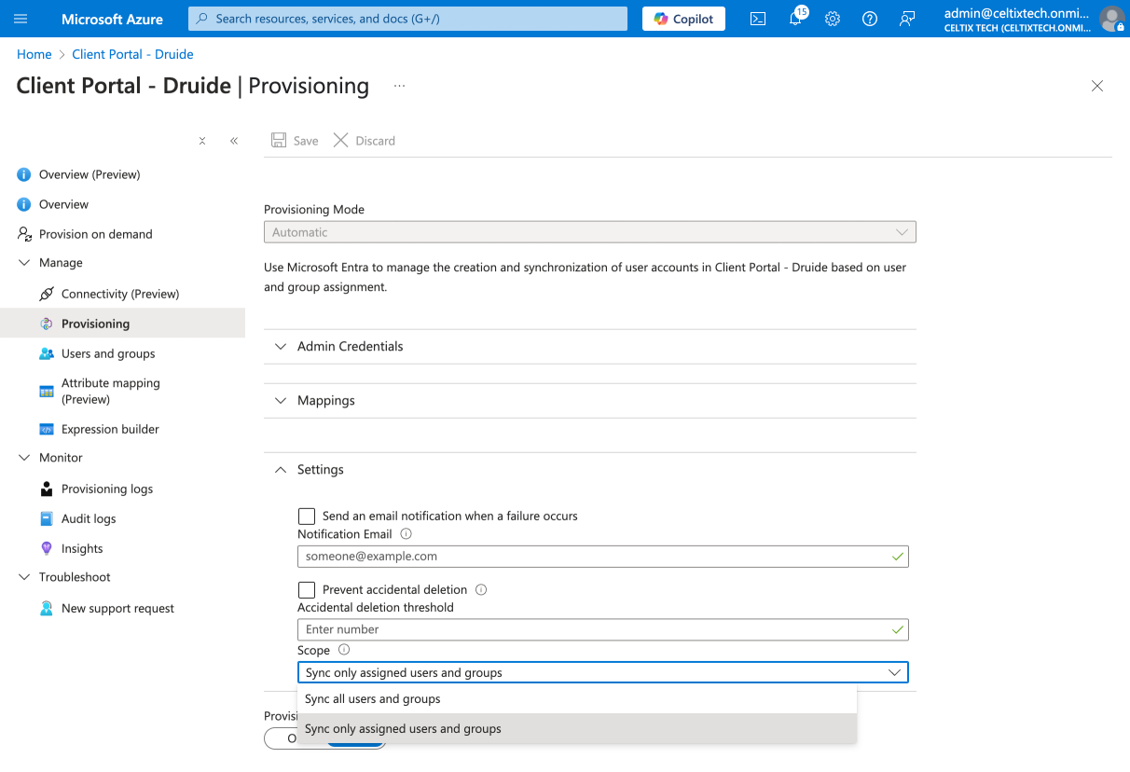Click Home breadcrumb link
This screenshot has width=1130, height=772.
tap(34, 54)
